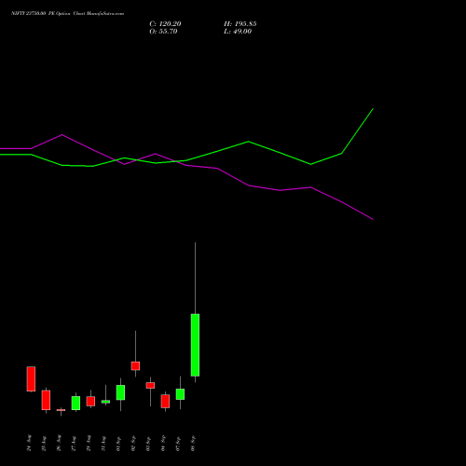This screenshot has height=466, width=466.
Task: Click the closing price value C: 120.20
Action: point(165,24)
